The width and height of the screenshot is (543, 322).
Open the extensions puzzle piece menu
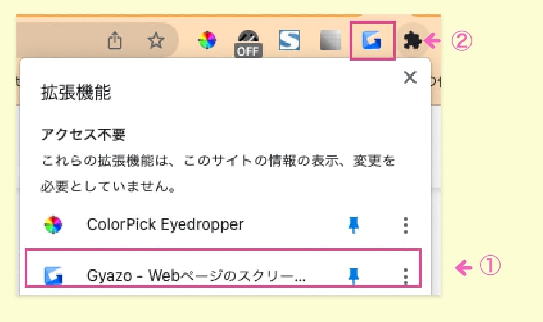tap(412, 41)
